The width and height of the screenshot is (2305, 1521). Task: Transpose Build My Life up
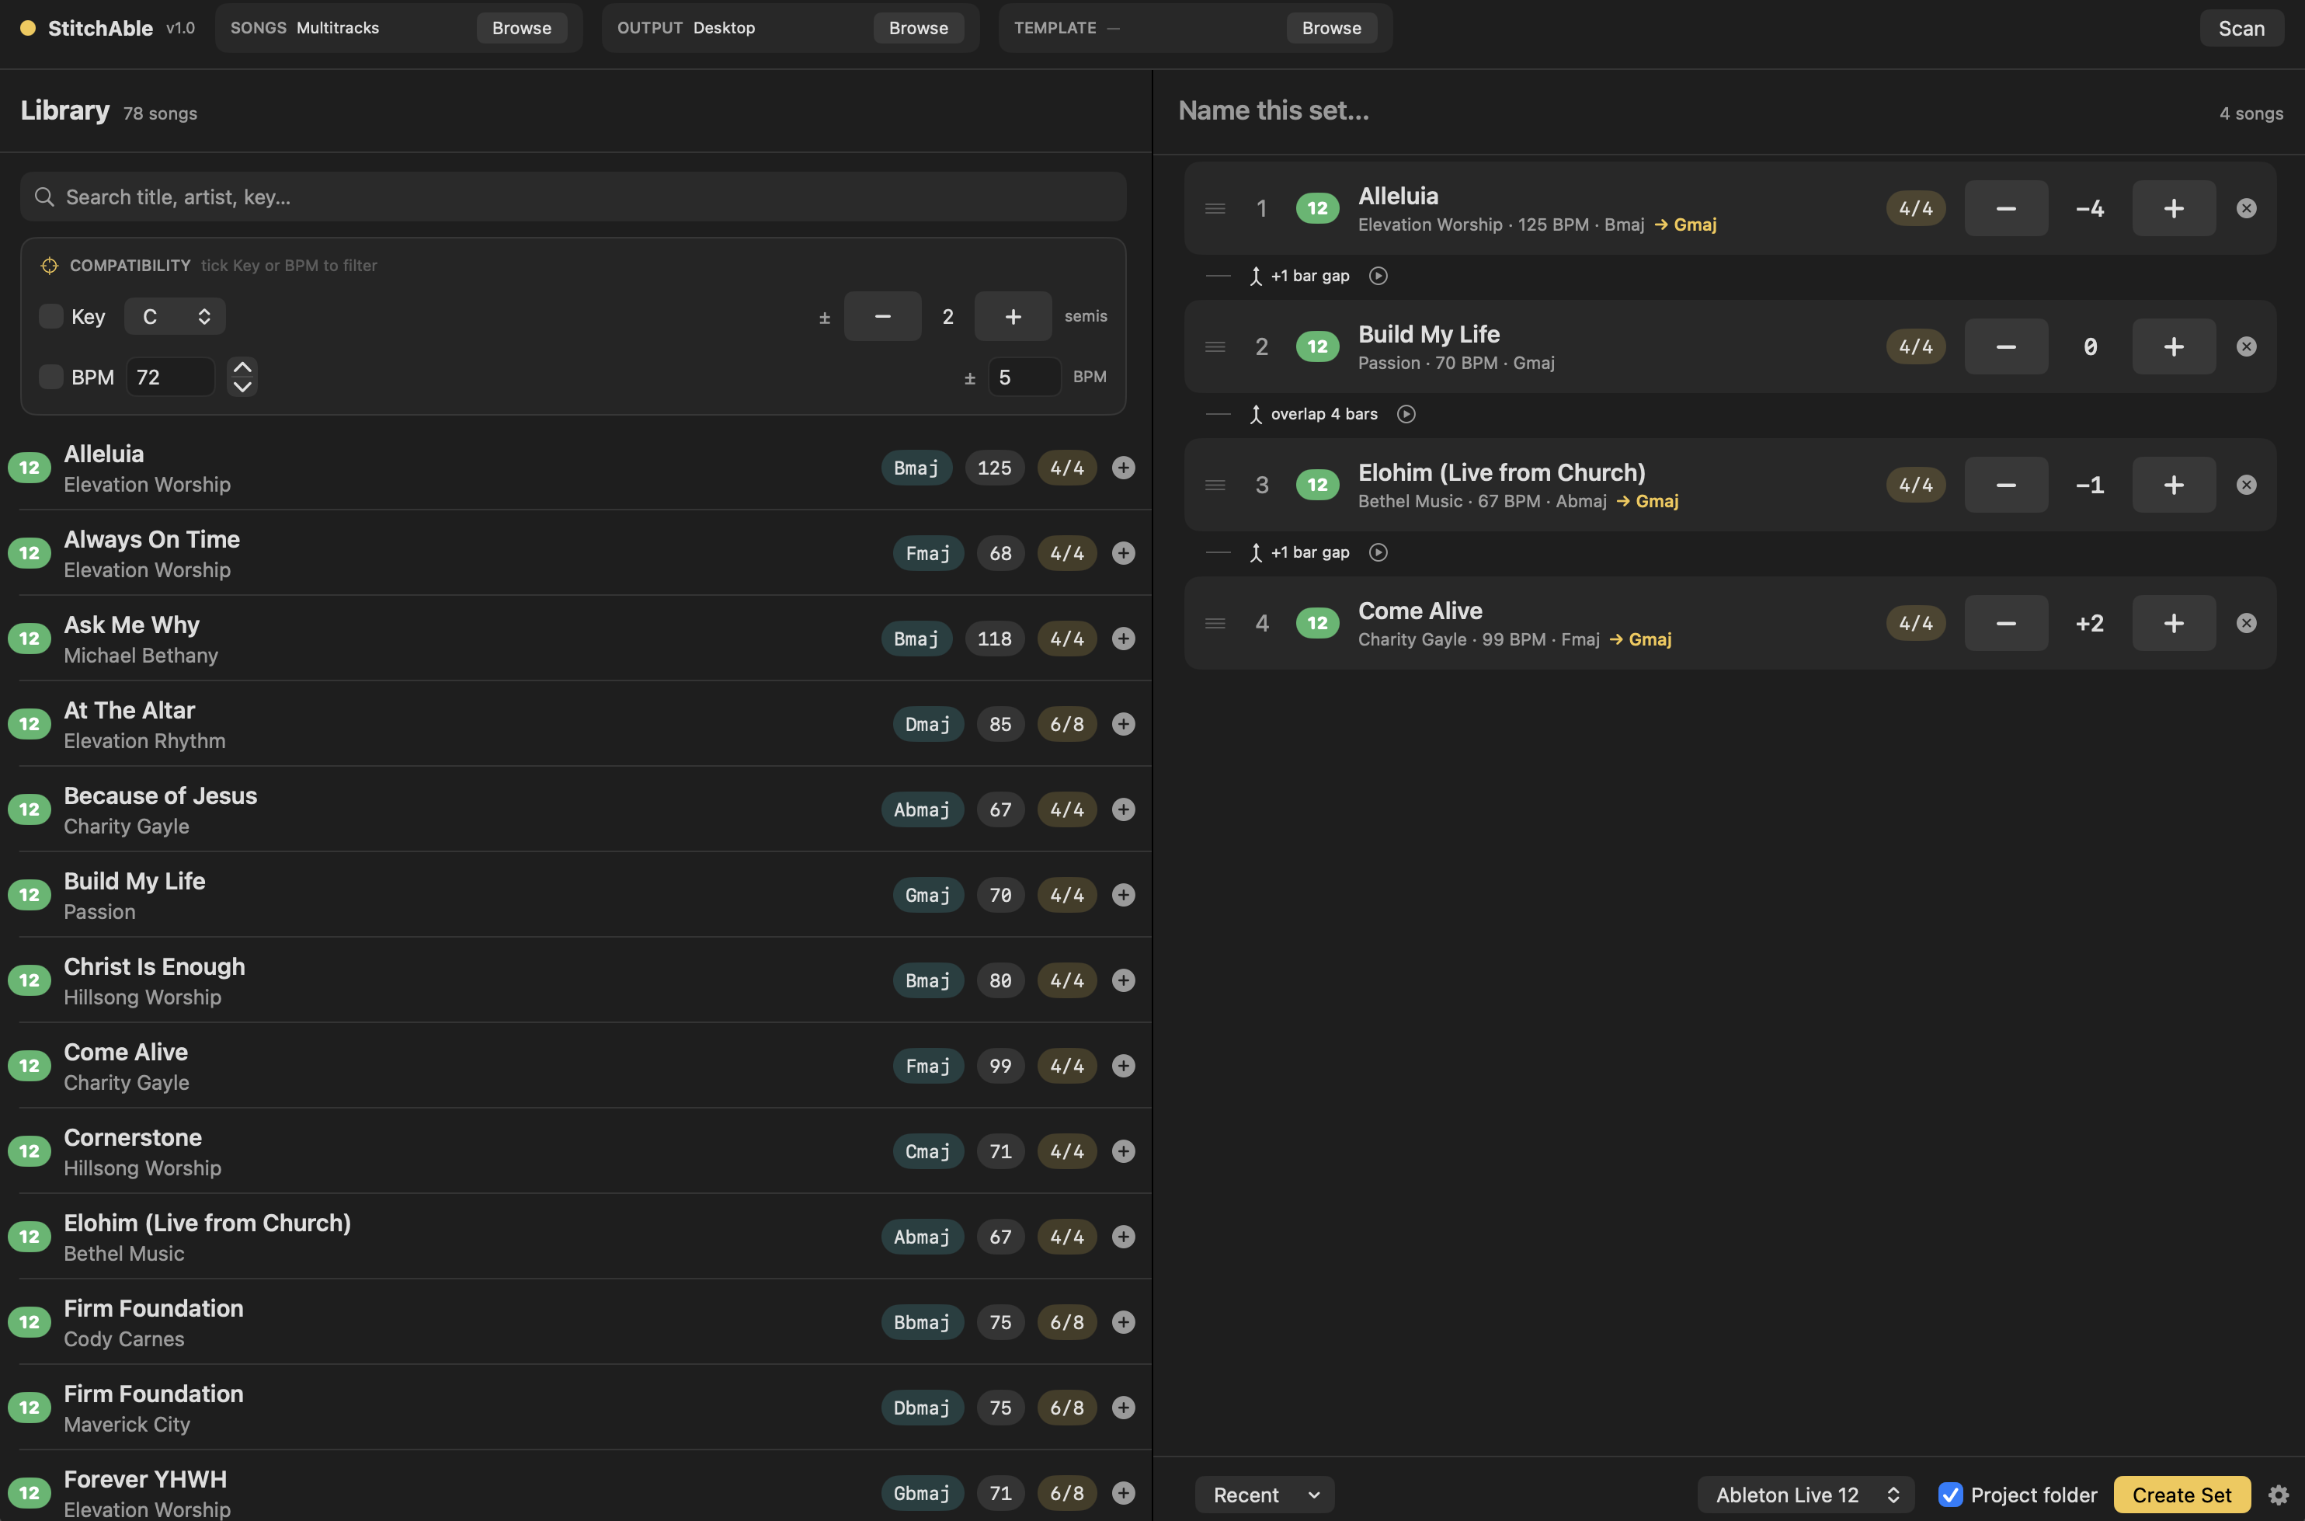[x=2173, y=346]
